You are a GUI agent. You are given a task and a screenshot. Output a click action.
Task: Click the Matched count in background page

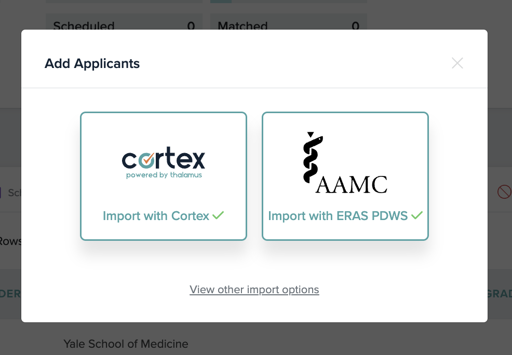(356, 25)
